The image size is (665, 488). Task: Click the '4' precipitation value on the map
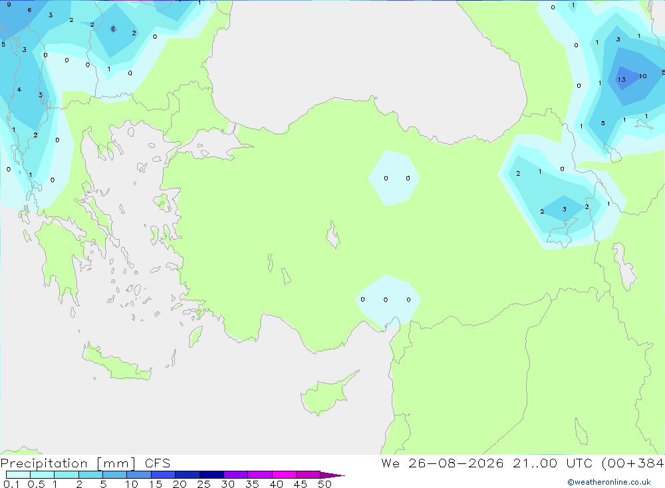coord(19,90)
